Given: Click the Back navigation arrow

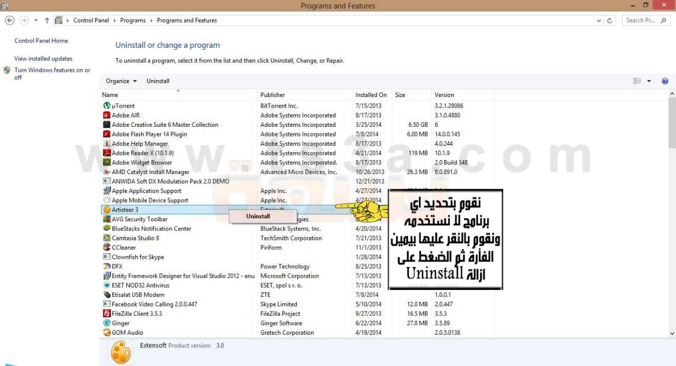Looking at the screenshot, I should click(x=9, y=21).
